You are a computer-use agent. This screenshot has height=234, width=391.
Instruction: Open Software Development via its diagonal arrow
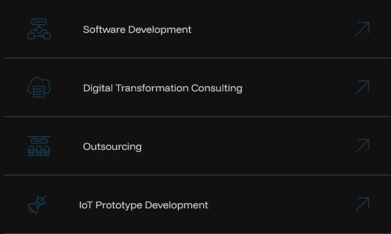[362, 29]
